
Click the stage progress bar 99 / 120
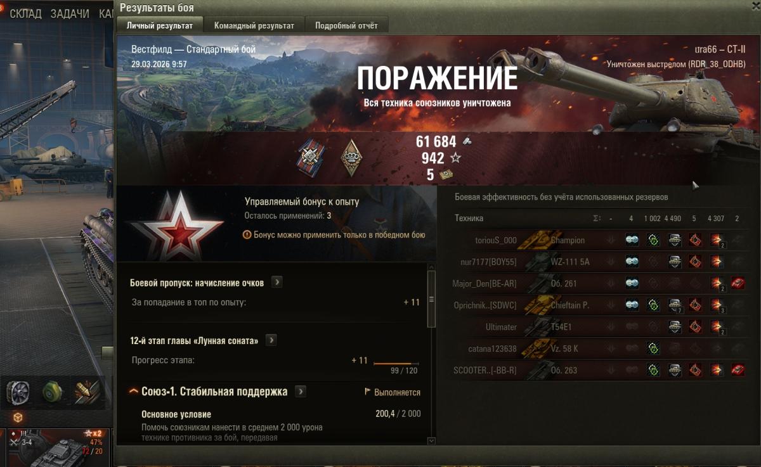(x=396, y=364)
